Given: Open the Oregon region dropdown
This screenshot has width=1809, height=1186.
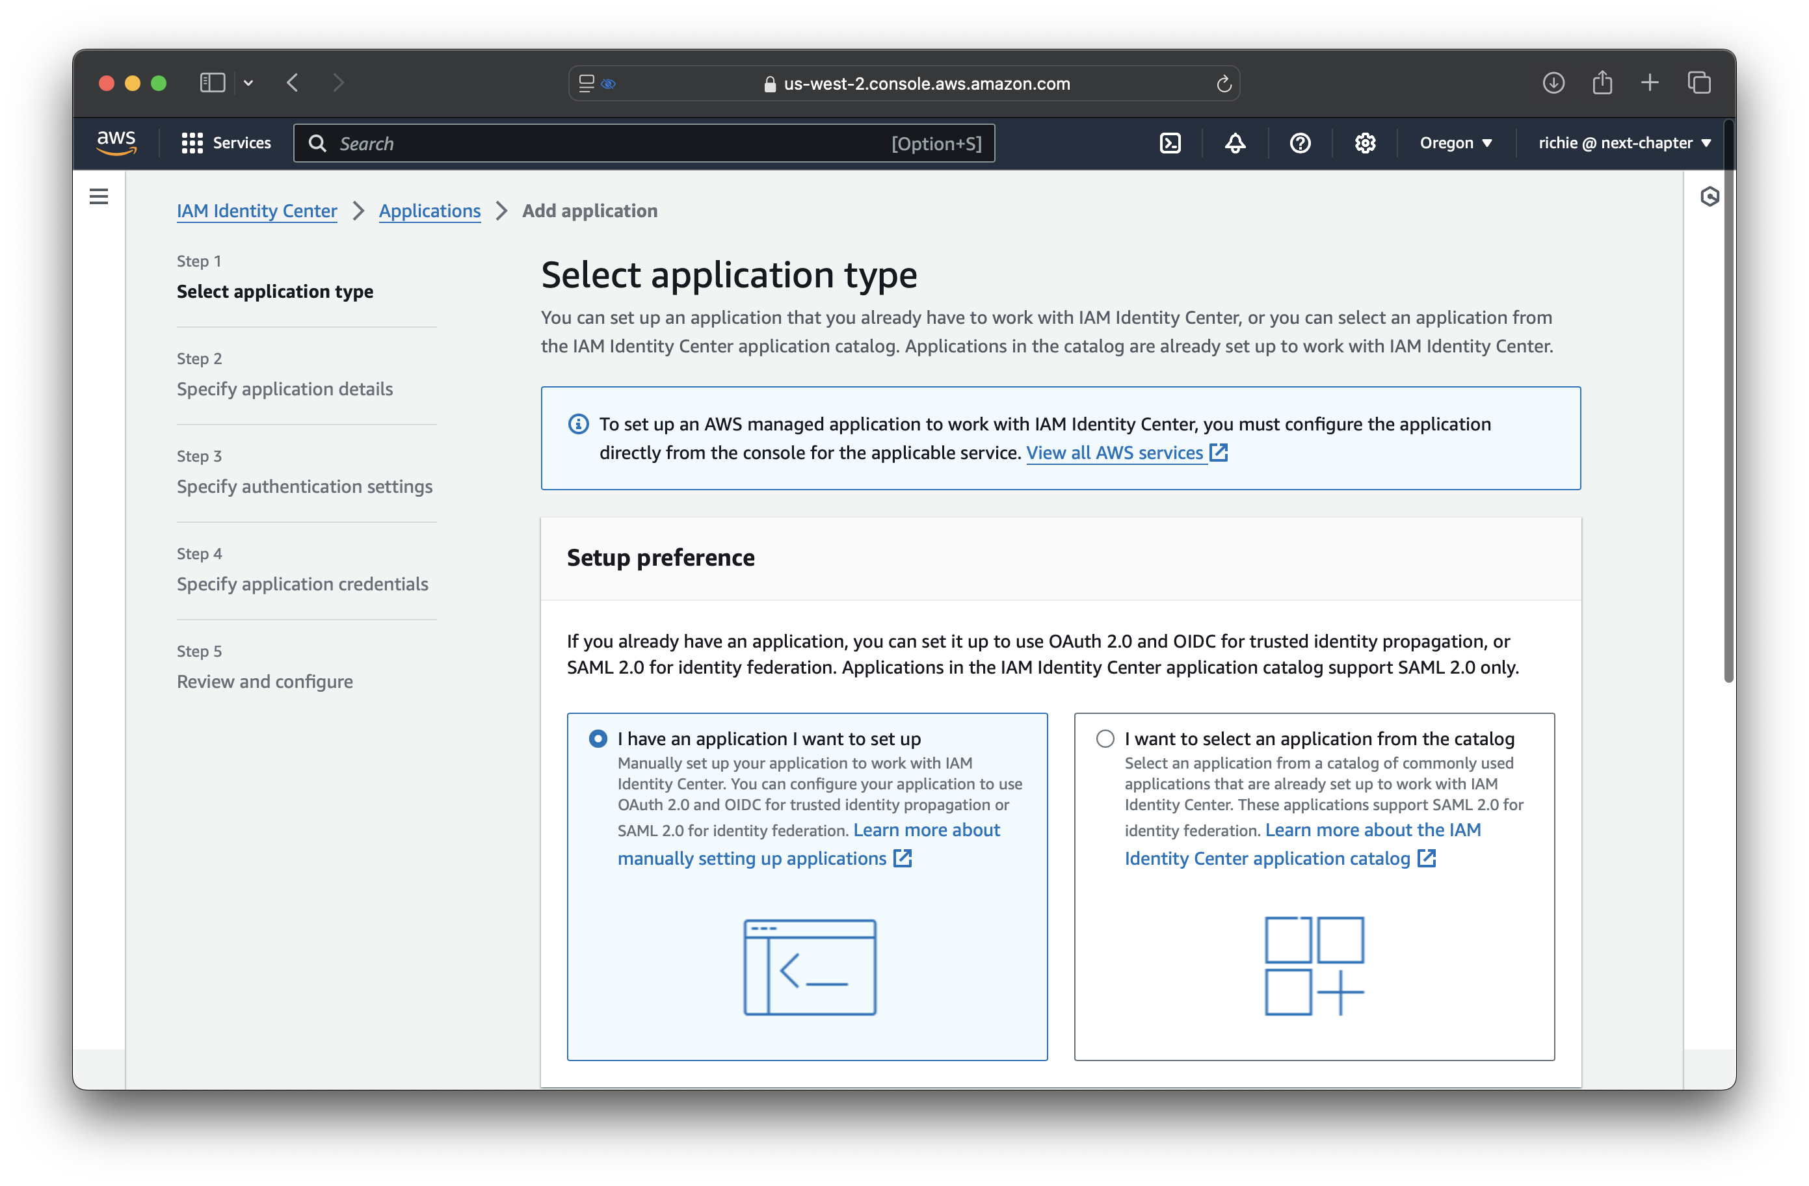Looking at the screenshot, I should tap(1455, 143).
